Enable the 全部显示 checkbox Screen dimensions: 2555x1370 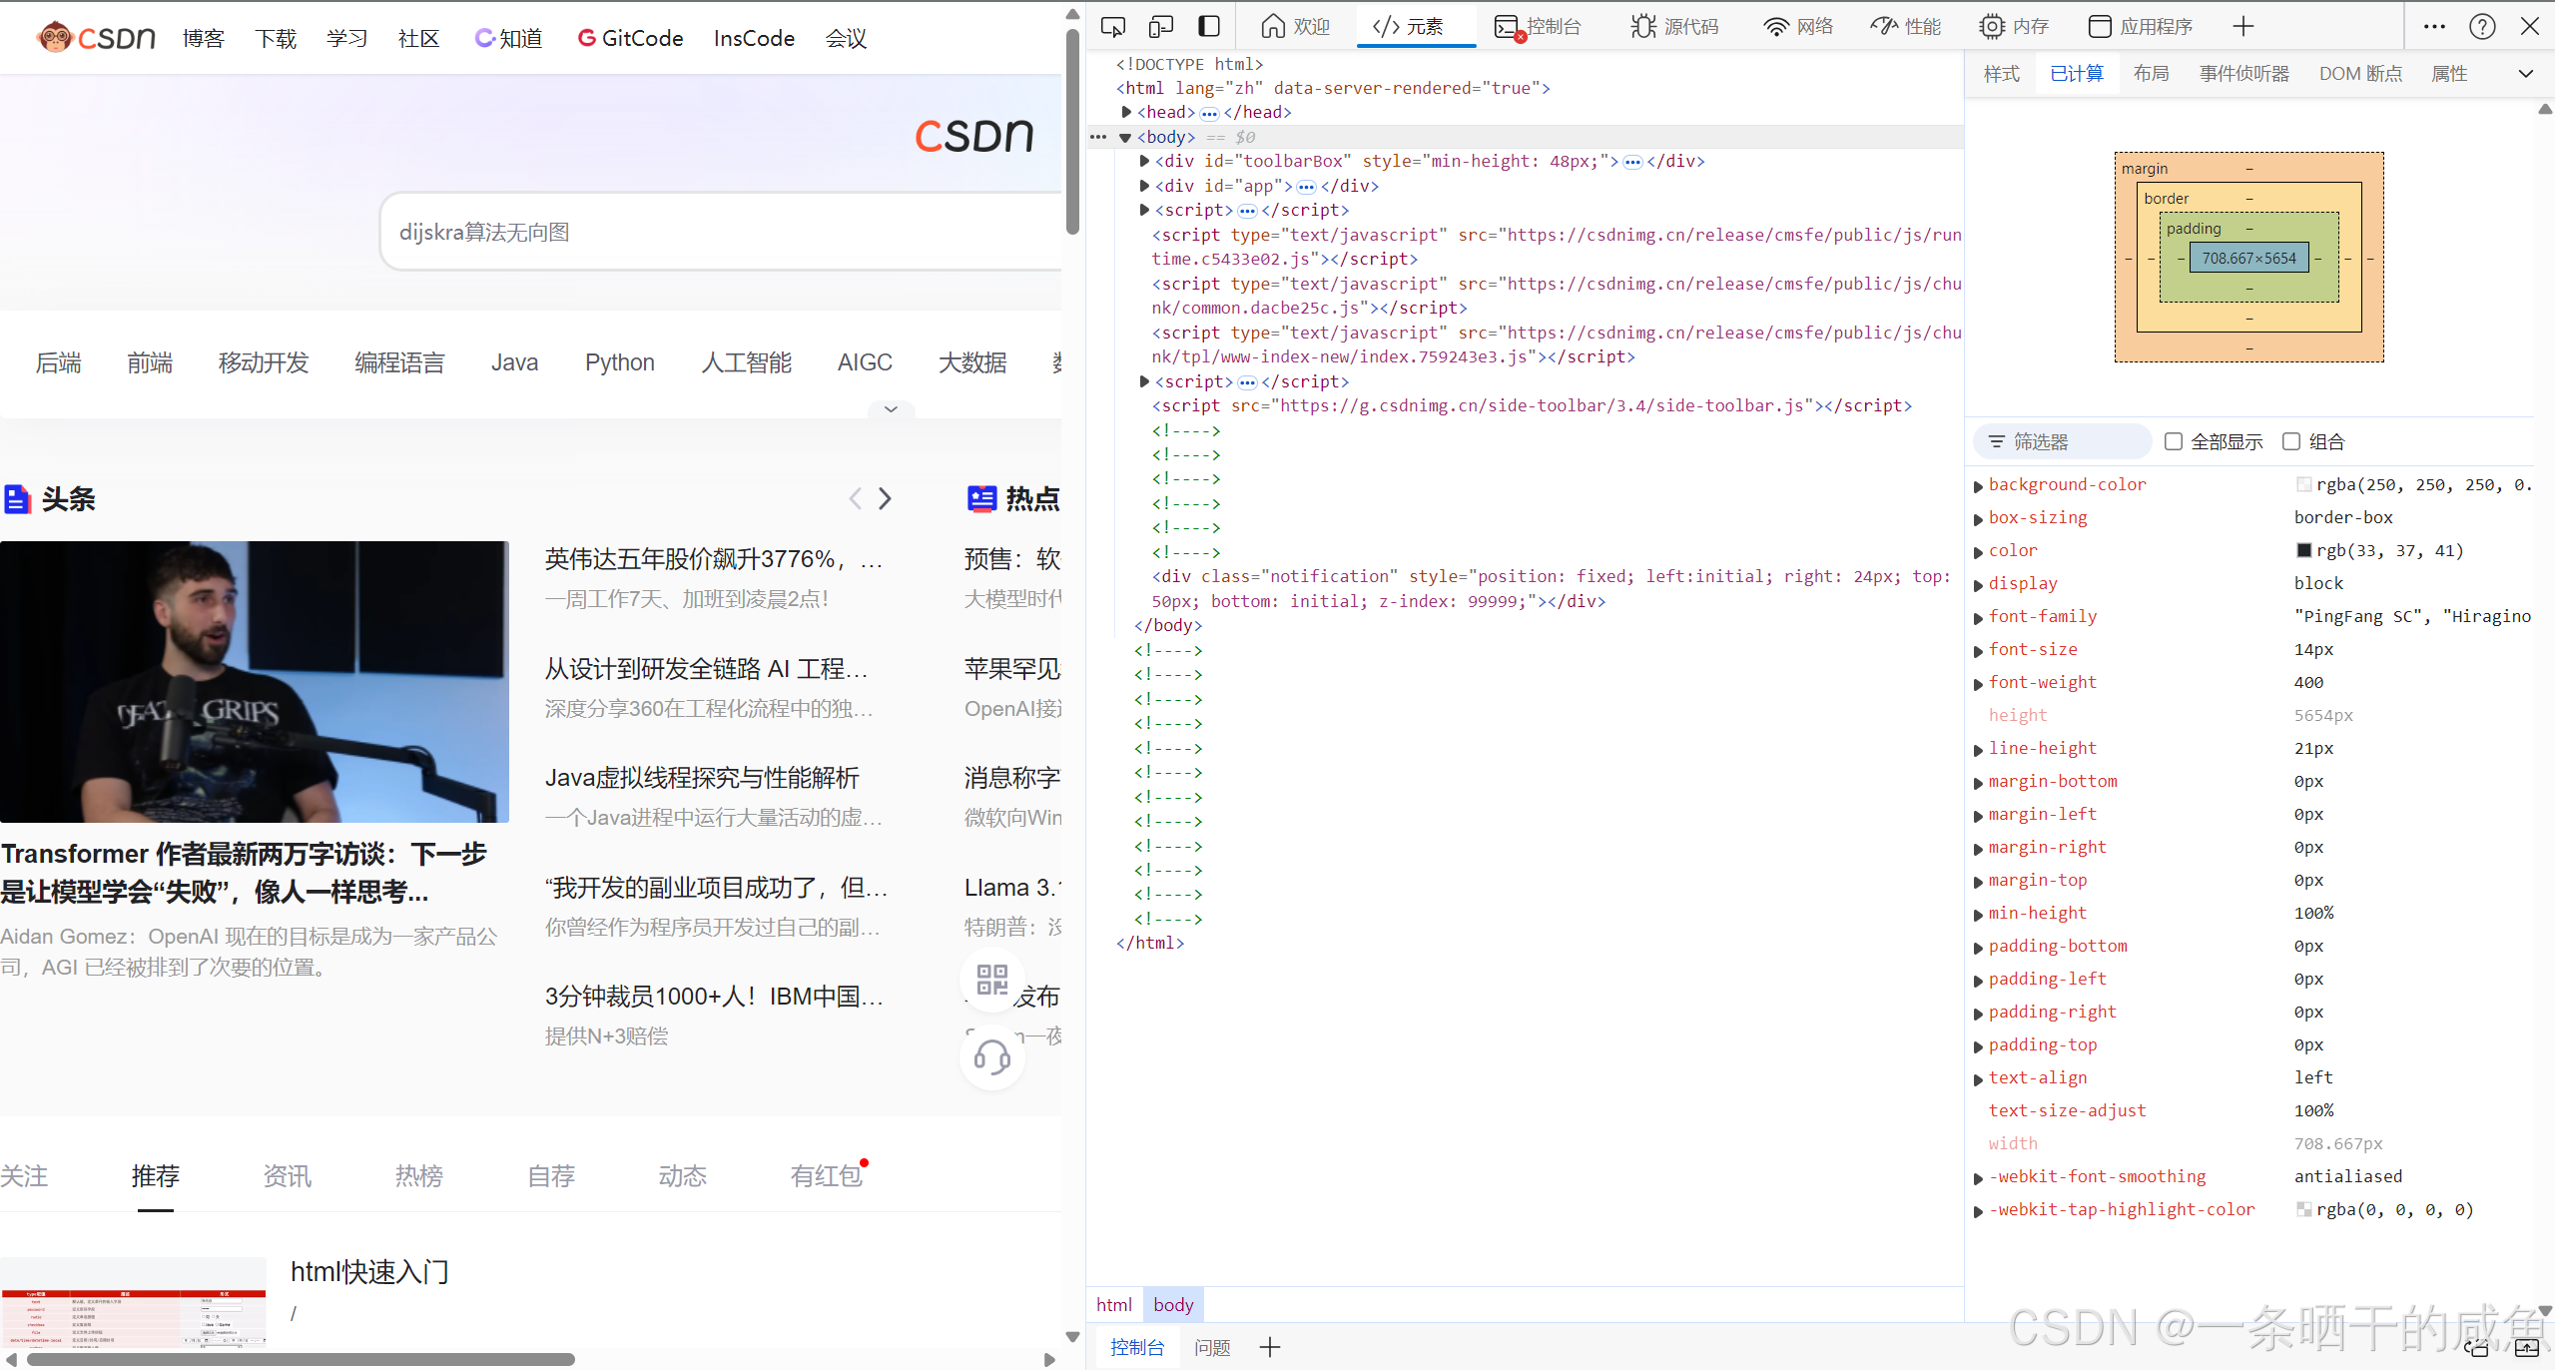click(x=2173, y=441)
